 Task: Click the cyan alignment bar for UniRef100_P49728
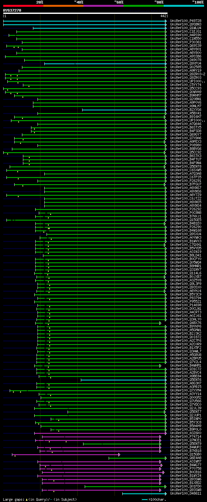(x=85, y=21)
